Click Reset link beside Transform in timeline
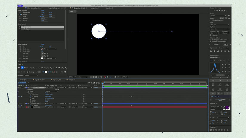This screenshot has height=138, width=246. pos(47,93)
